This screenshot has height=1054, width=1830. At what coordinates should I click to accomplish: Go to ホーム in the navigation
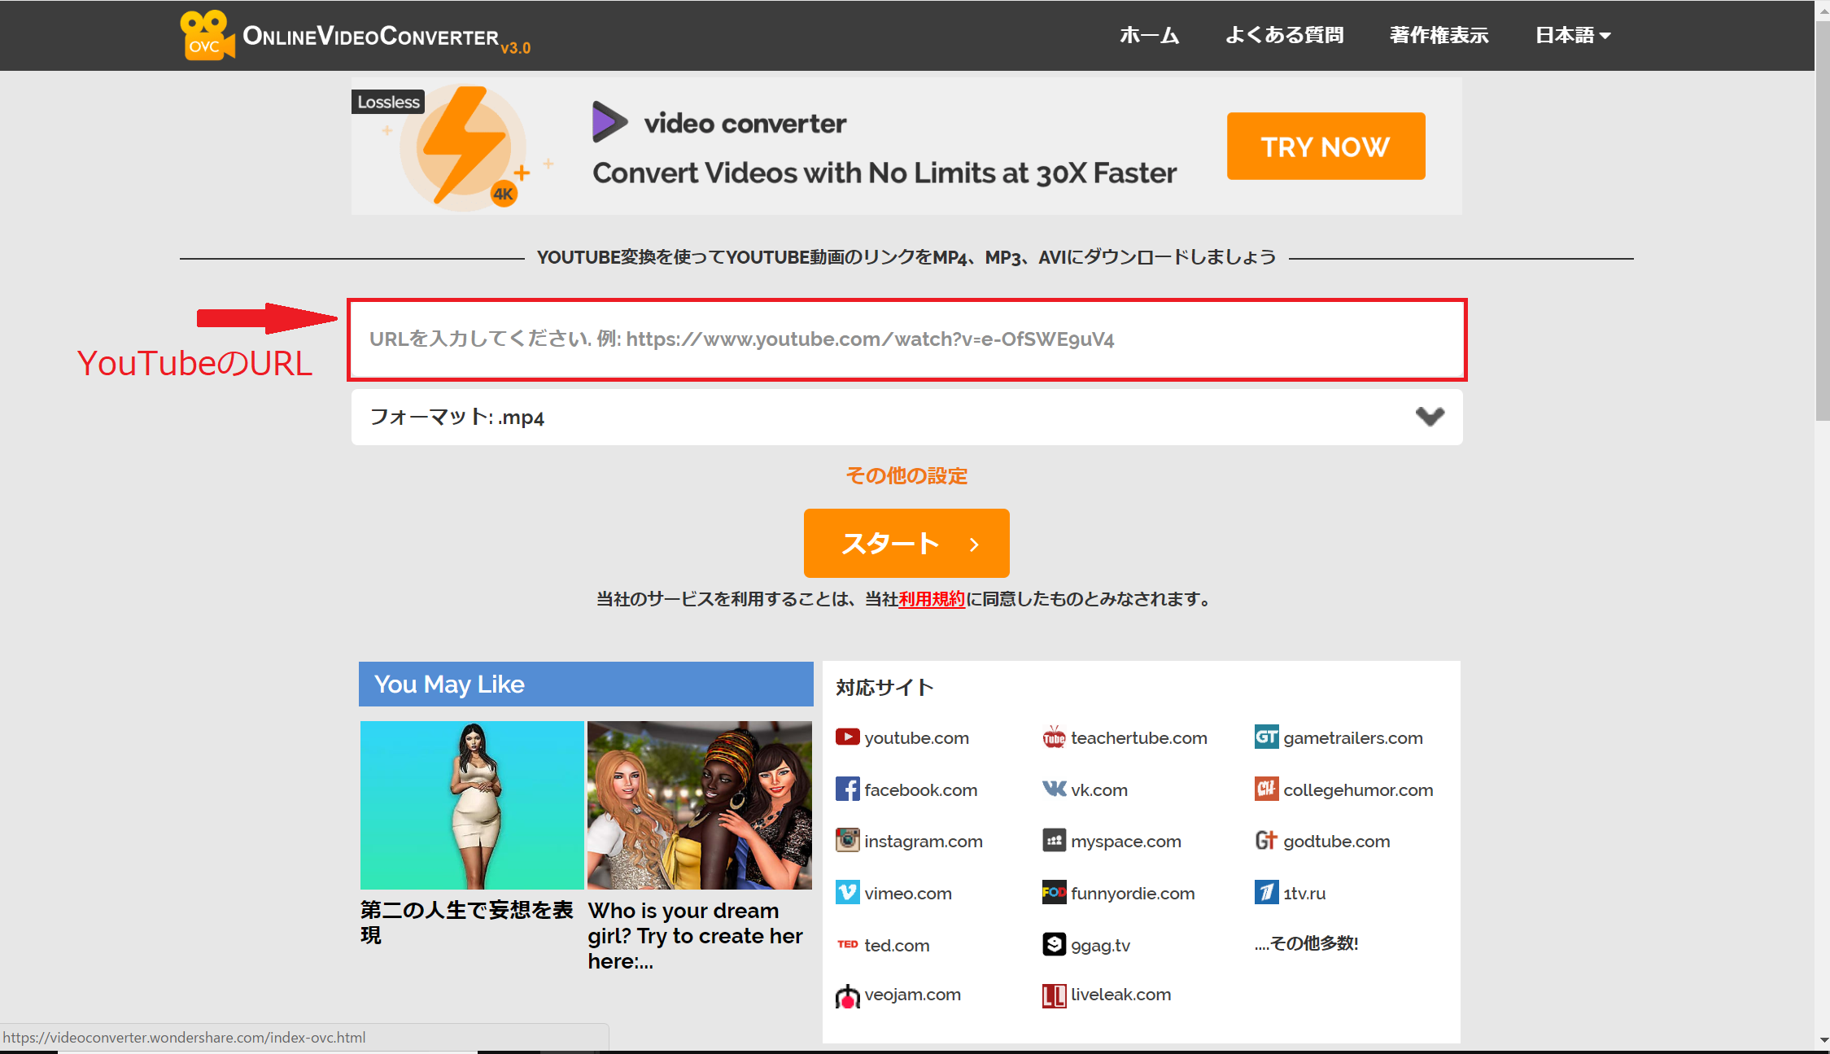coord(1149,35)
